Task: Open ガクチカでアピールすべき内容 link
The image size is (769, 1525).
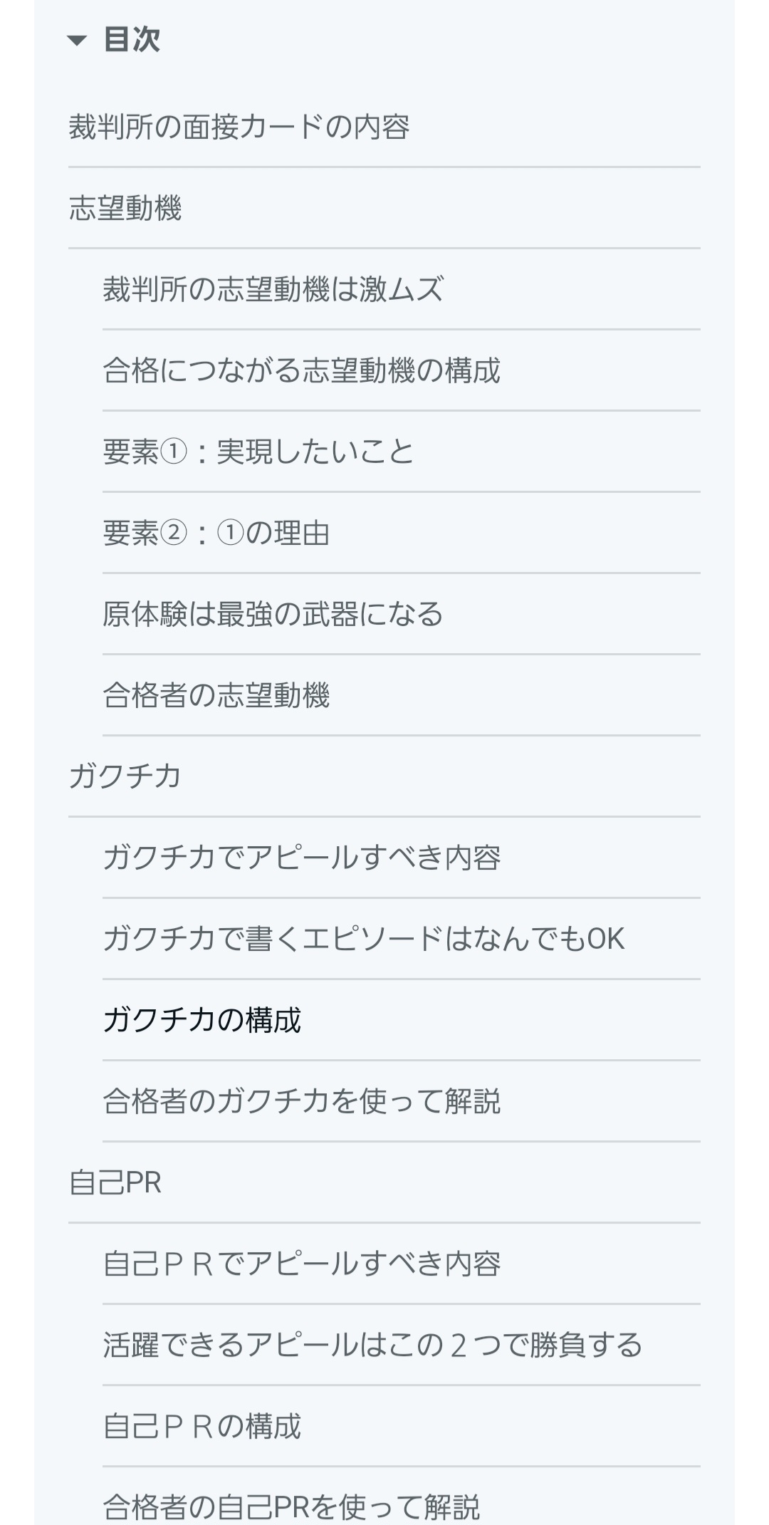Action: click(301, 858)
